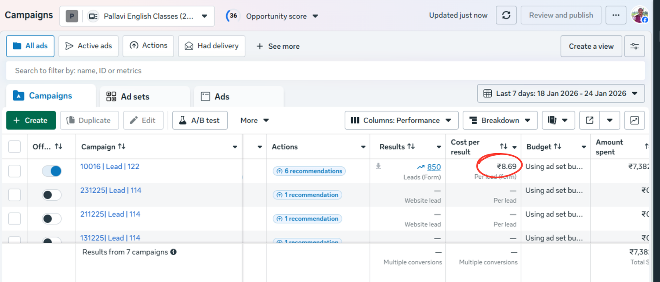Expand the Opportunity score dropdown

316,16
